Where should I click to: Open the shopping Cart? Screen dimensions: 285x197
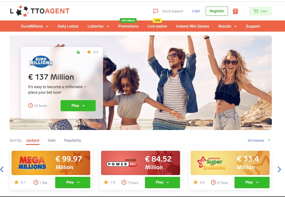tap(260, 11)
